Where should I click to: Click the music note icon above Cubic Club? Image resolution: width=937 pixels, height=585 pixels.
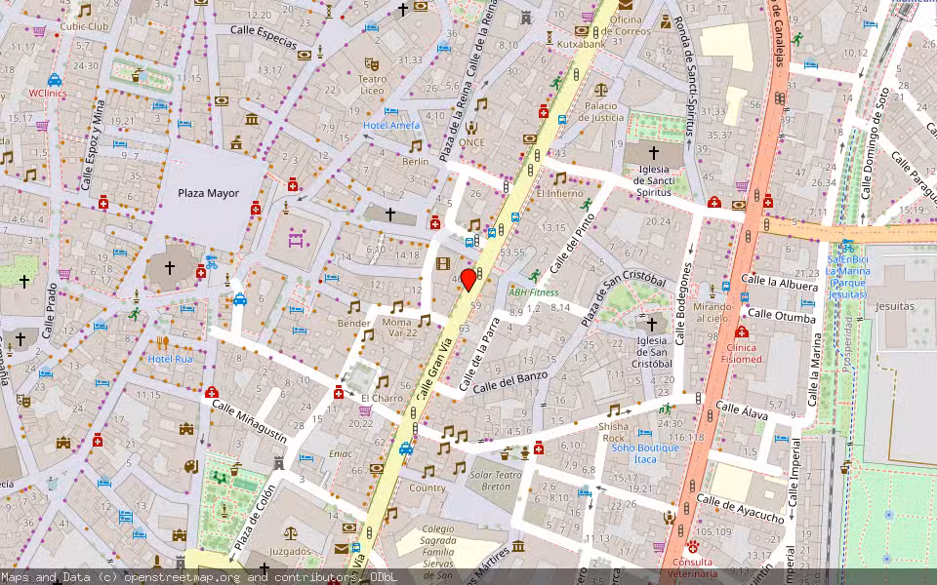[84, 11]
